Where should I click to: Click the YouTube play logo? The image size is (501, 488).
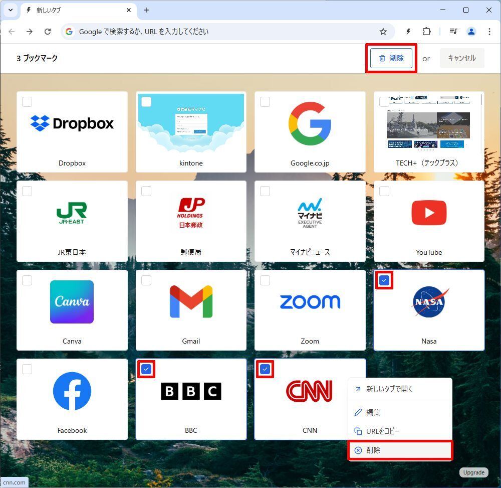[429, 213]
